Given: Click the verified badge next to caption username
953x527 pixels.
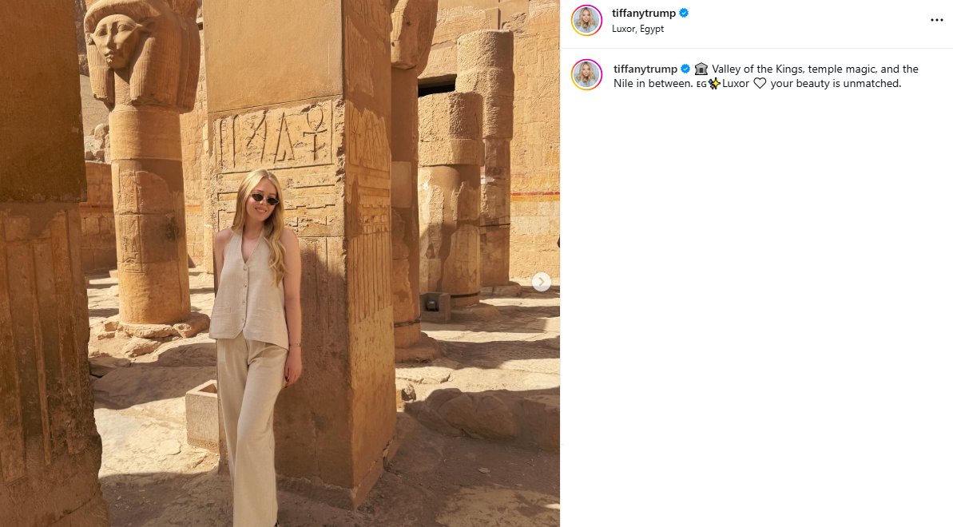Looking at the screenshot, I should click(x=685, y=69).
